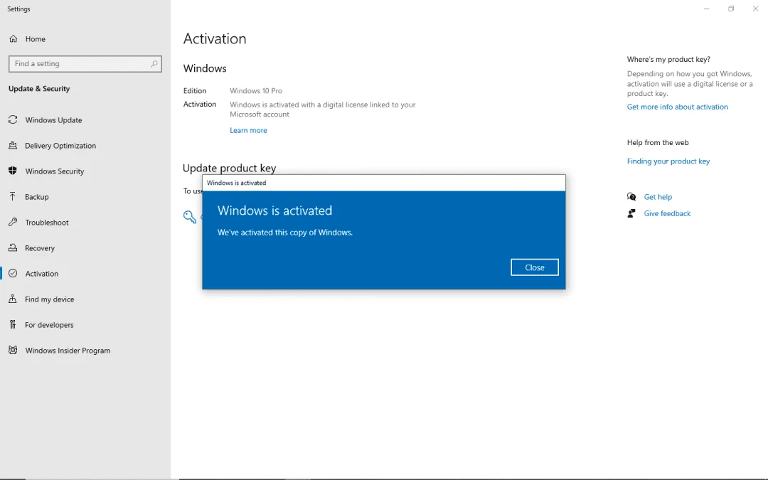Click the Get help chat bubble icon
Viewport: 768px width, 480px height.
click(x=631, y=197)
